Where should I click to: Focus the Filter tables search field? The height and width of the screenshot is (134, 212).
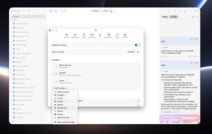point(29,17)
